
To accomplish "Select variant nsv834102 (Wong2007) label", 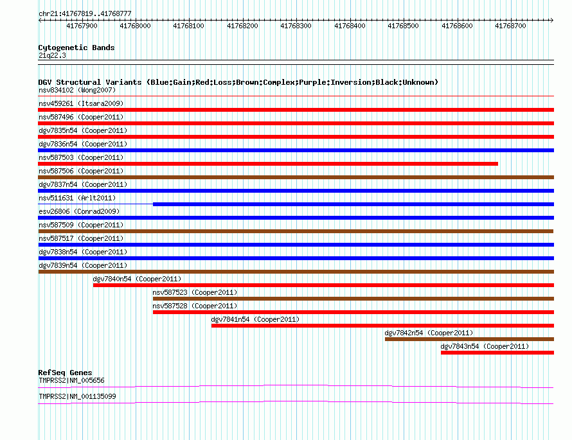I will [x=77, y=90].
